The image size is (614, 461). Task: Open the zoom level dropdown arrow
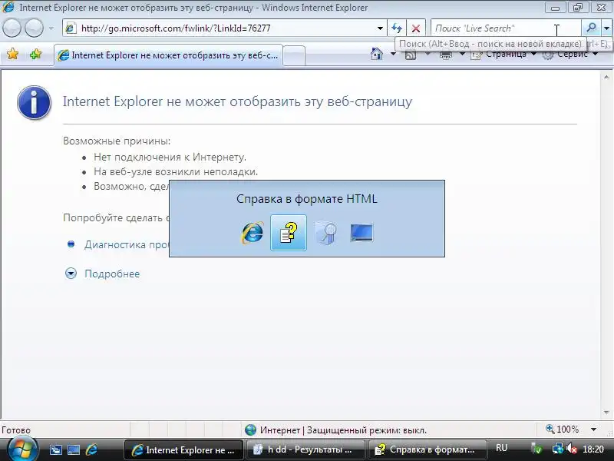593,429
